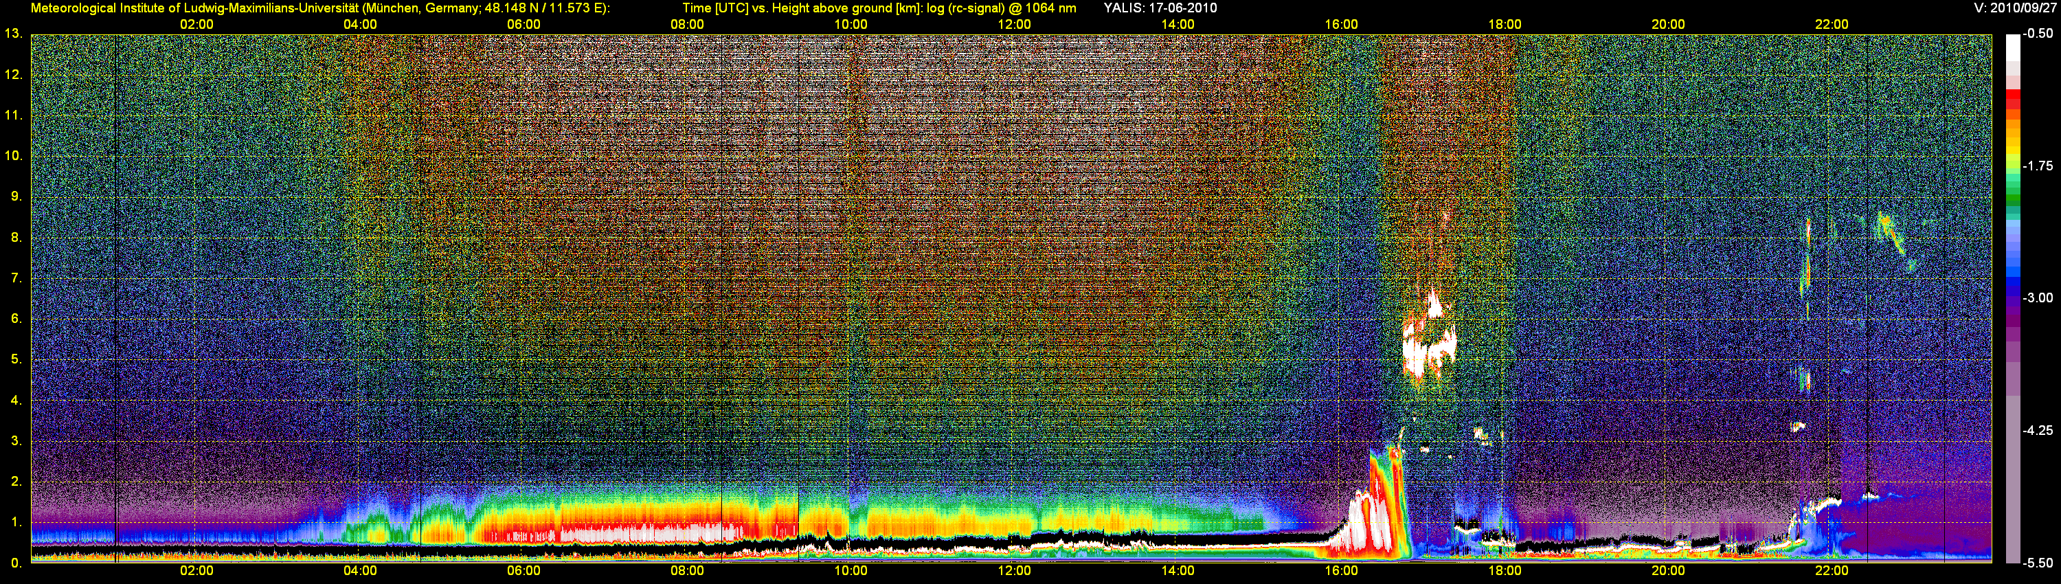Click '20:00' on the lower time axis
2061x584 pixels.
(x=1668, y=570)
